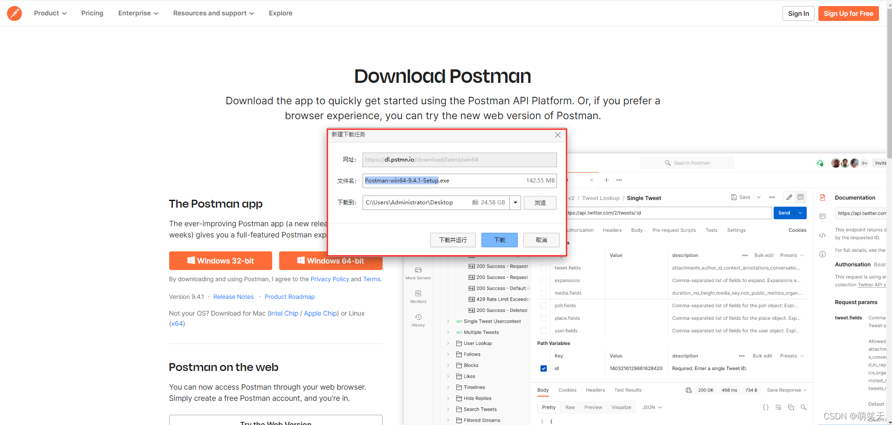Enable the tweet.fields parameter checkbox
Screen dimensions: 892x425
(543, 268)
